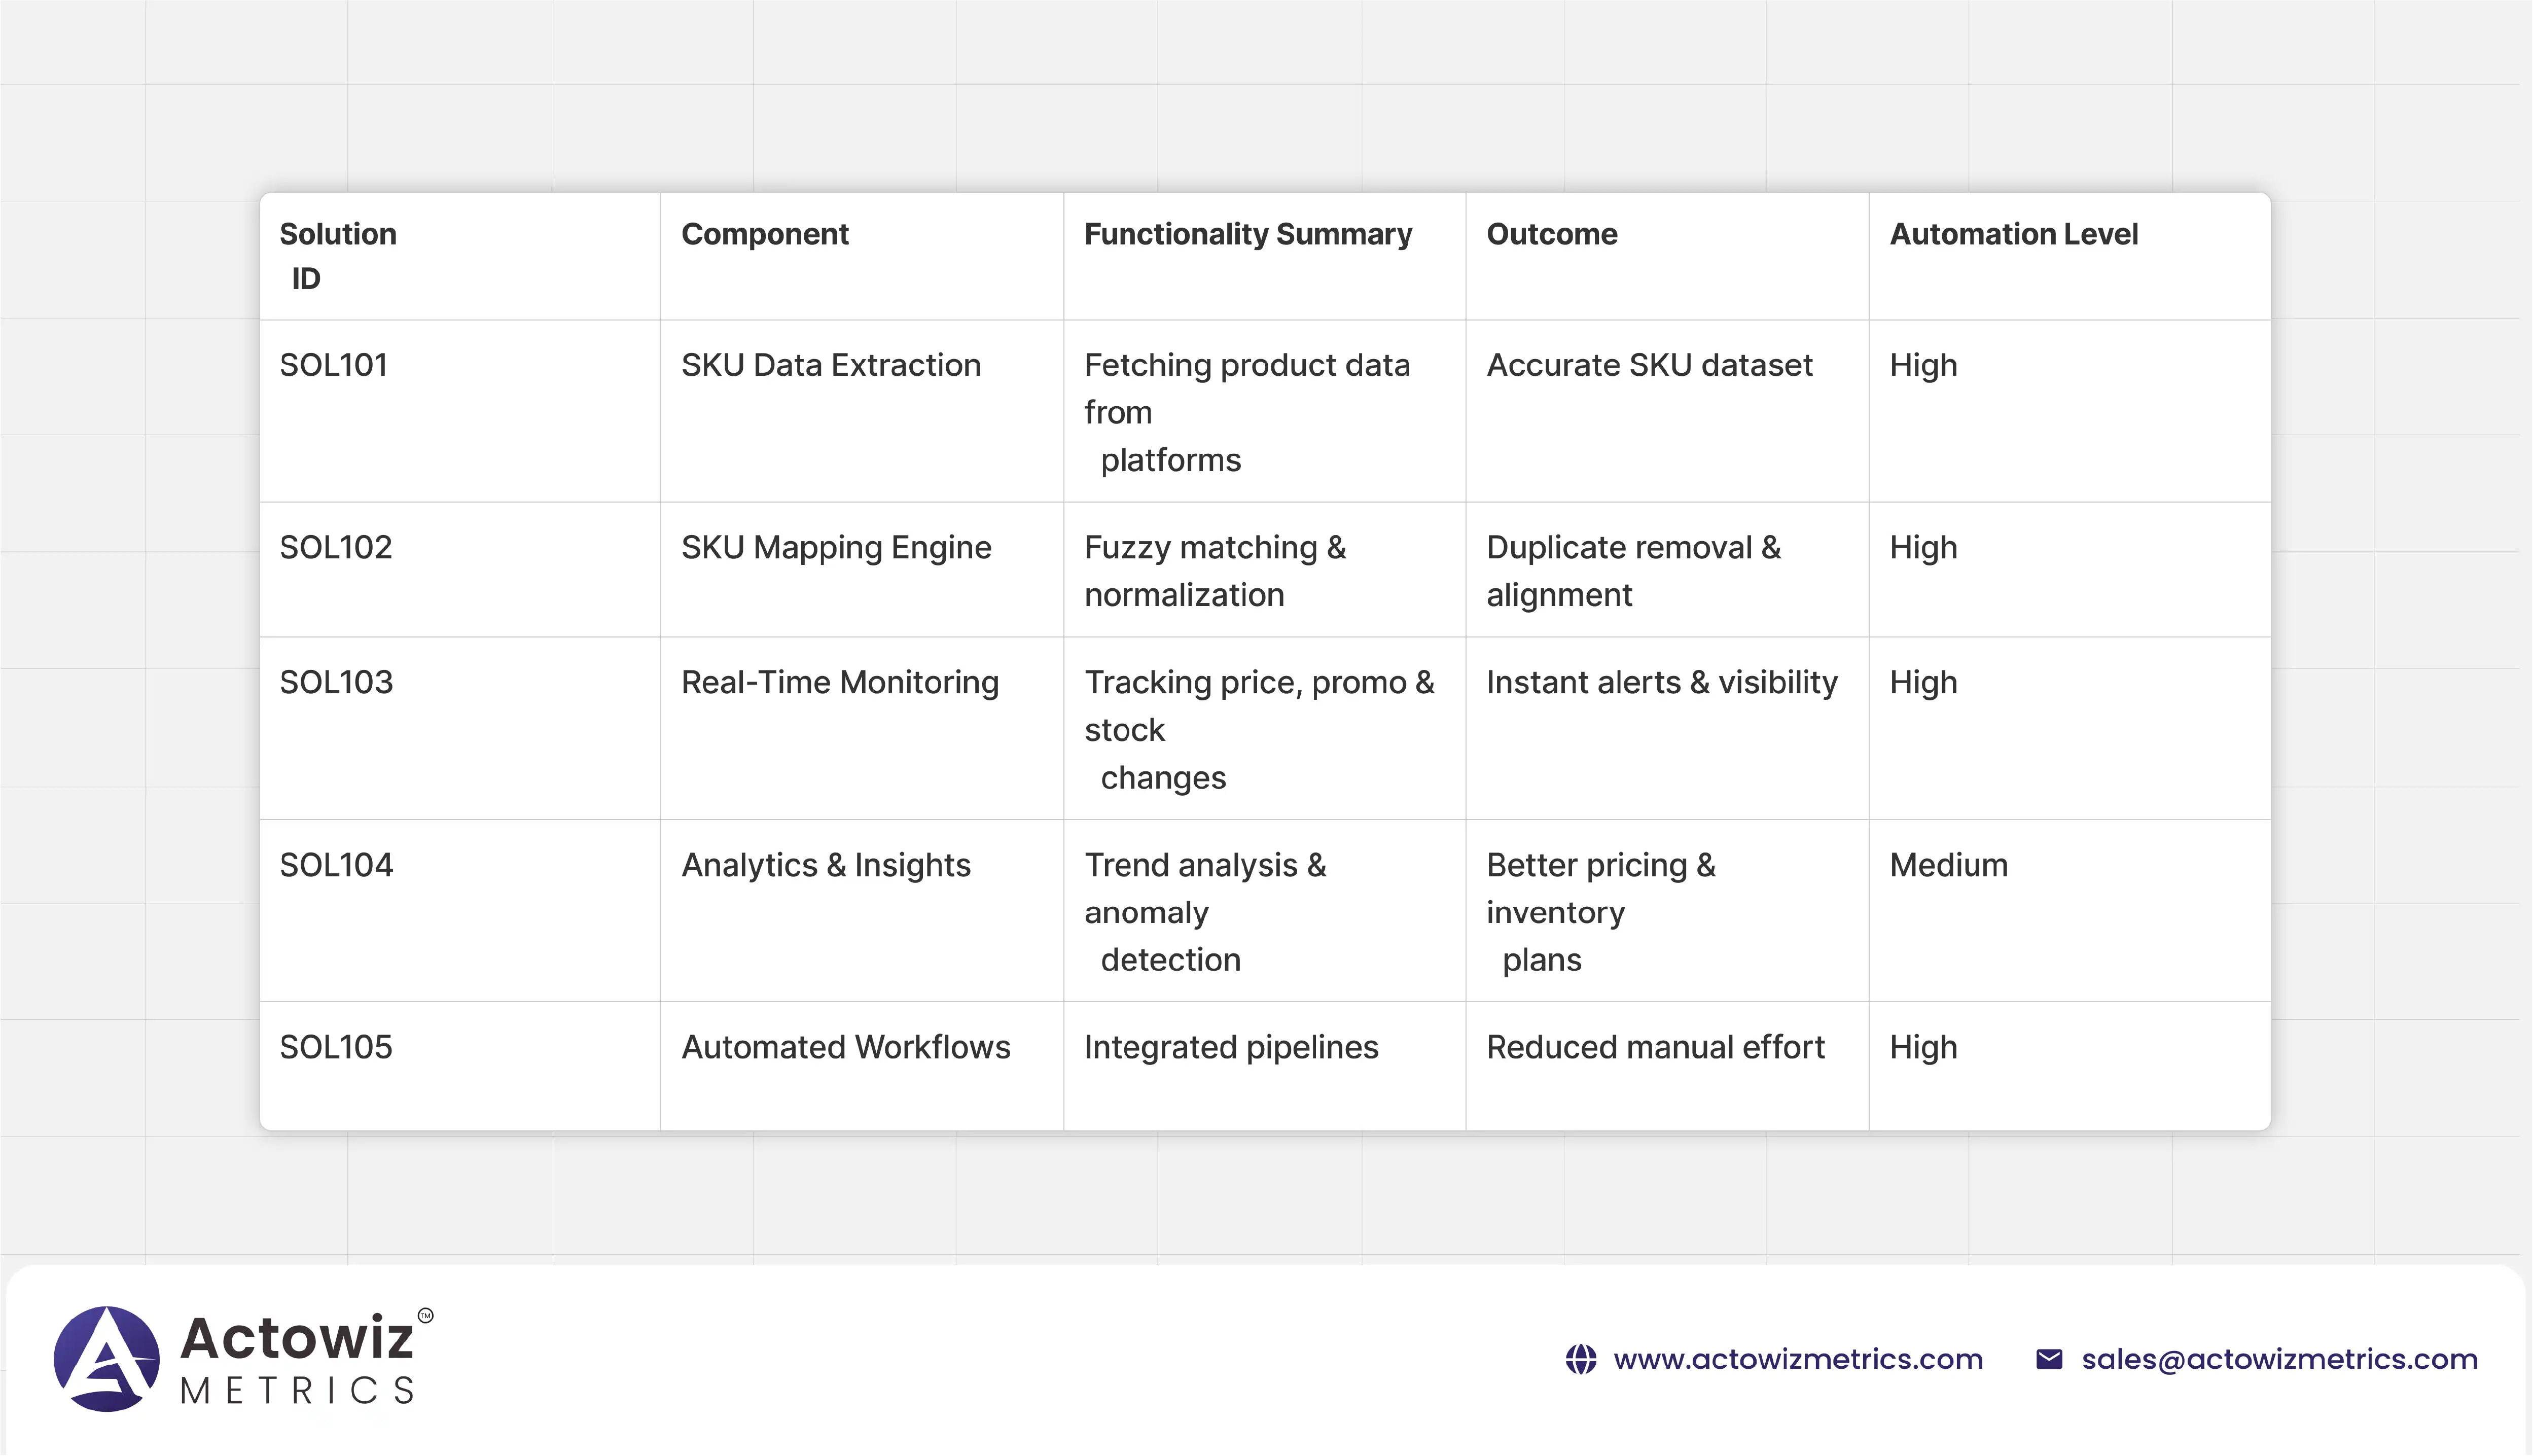Select the Component column header
The image size is (2533, 1456).
[765, 234]
